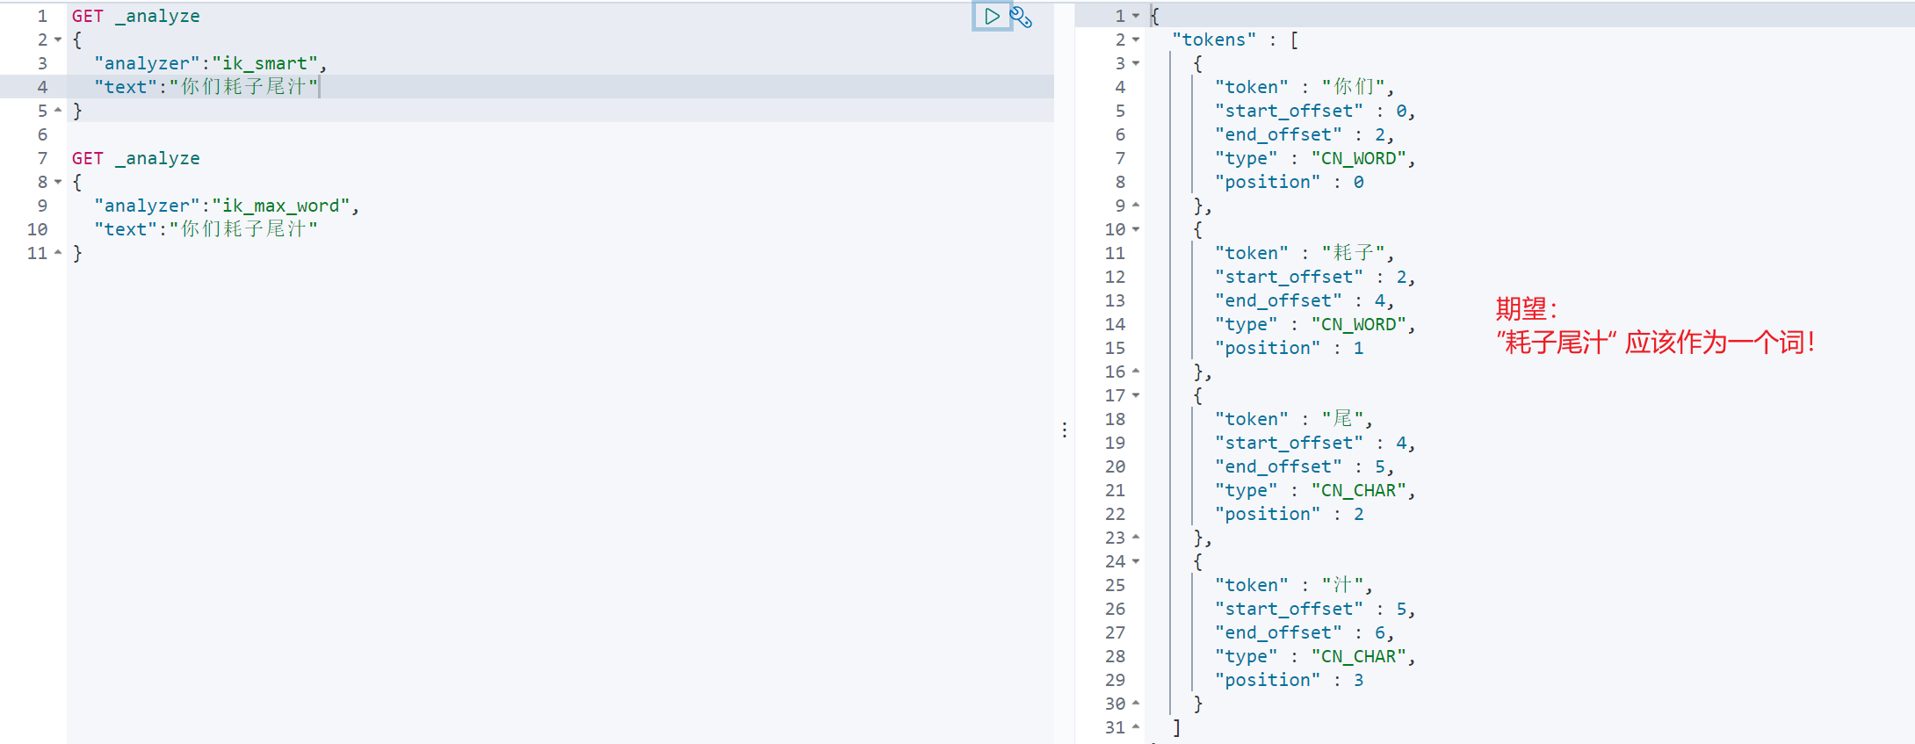Viewport: 1915px width, 744px height.
Task: Click "position" : 0 in response
Action: [1290, 182]
